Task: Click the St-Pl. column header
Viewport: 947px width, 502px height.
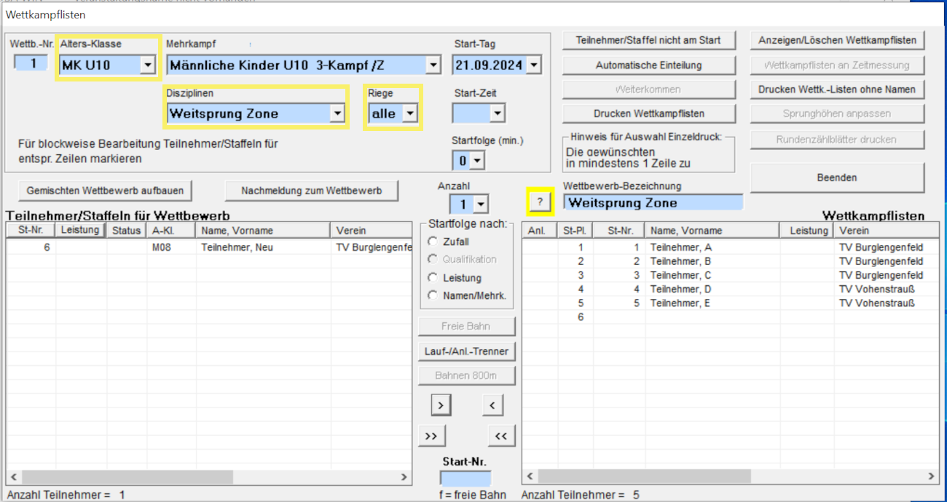Action: [575, 231]
